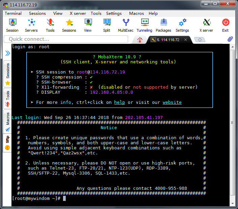The image size is (238, 209).
Task: Click the website link in terminal
Action: (x=172, y=102)
